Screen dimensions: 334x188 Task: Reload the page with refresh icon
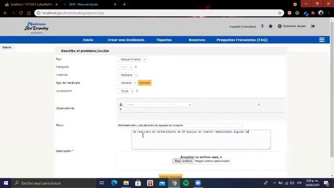21,13
